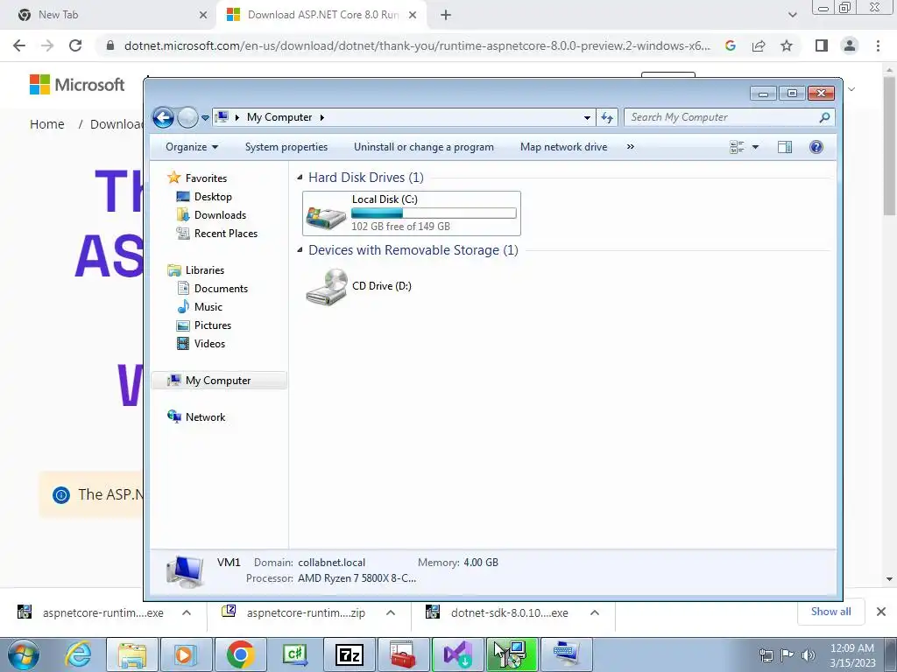Viewport: 897px width, 672px height.
Task: Click System properties in the toolbar
Action: [286, 147]
